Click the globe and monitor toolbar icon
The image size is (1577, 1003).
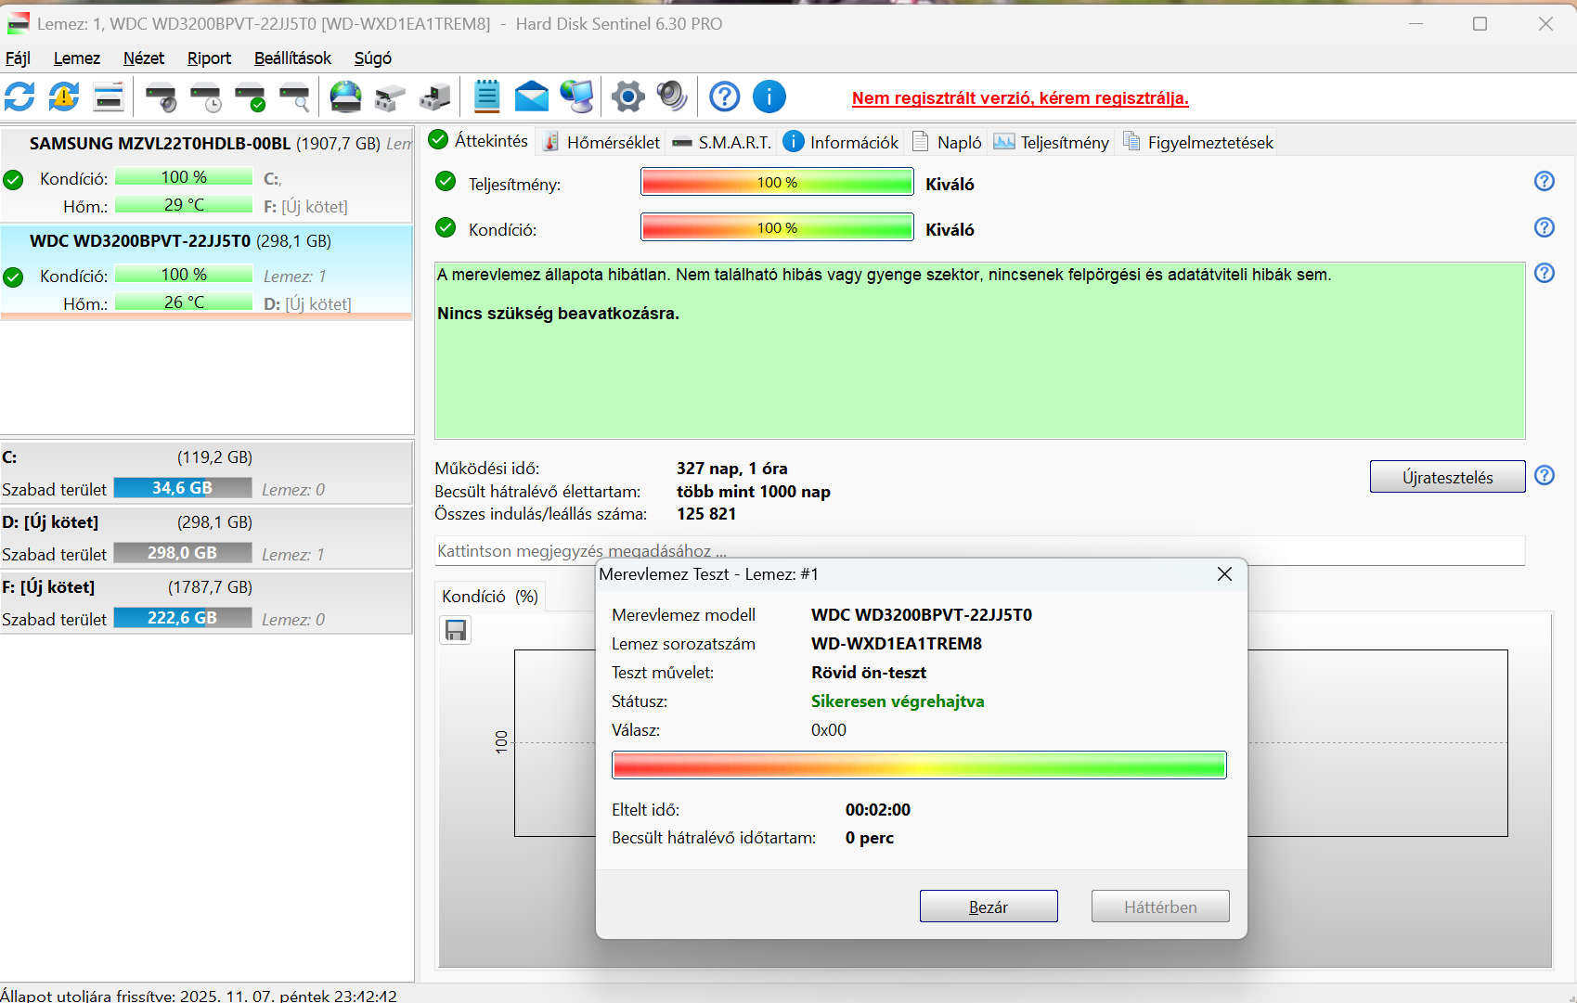(576, 96)
